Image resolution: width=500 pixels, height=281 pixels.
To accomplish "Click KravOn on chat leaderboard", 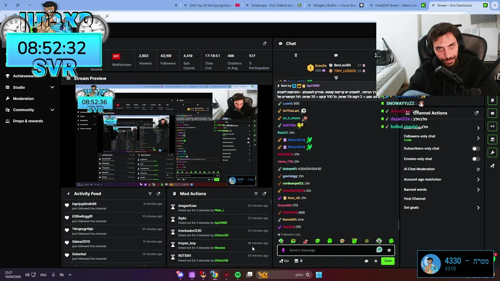I will pyautogui.click(x=321, y=66).
